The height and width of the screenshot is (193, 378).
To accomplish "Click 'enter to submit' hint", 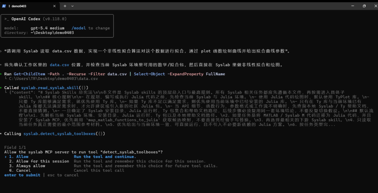I will [x=22, y=175].
